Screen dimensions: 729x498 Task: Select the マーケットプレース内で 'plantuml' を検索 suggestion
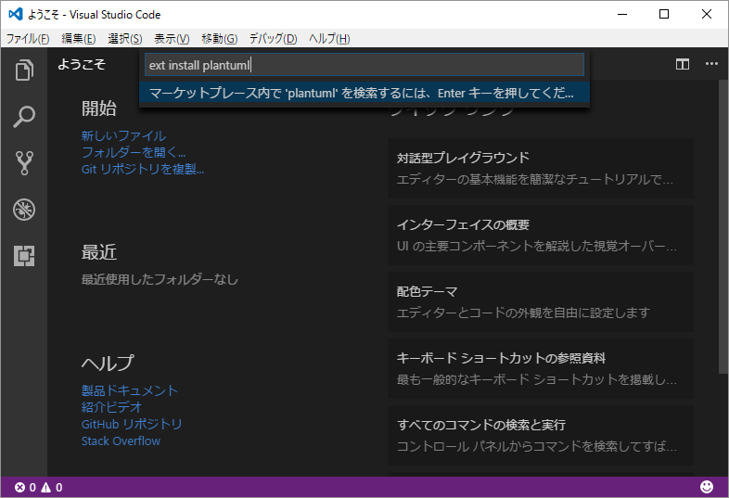pyautogui.click(x=364, y=93)
